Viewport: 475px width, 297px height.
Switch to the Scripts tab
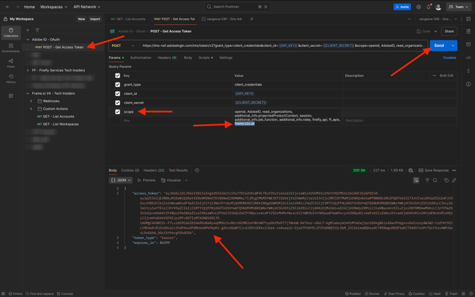click(x=205, y=58)
